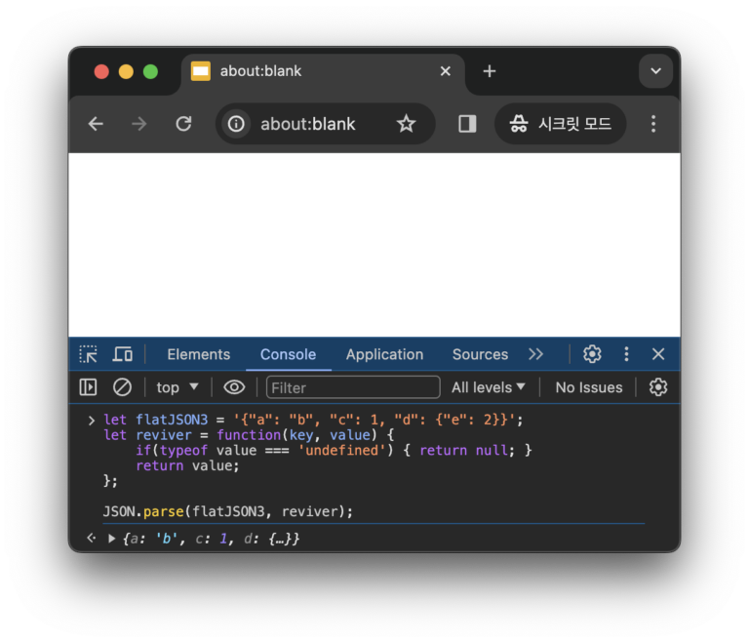Image resolution: width=749 pixels, height=643 pixels.
Task: Click the JSON.parse(flatJSON3, reviver) line
Action: [x=228, y=511]
